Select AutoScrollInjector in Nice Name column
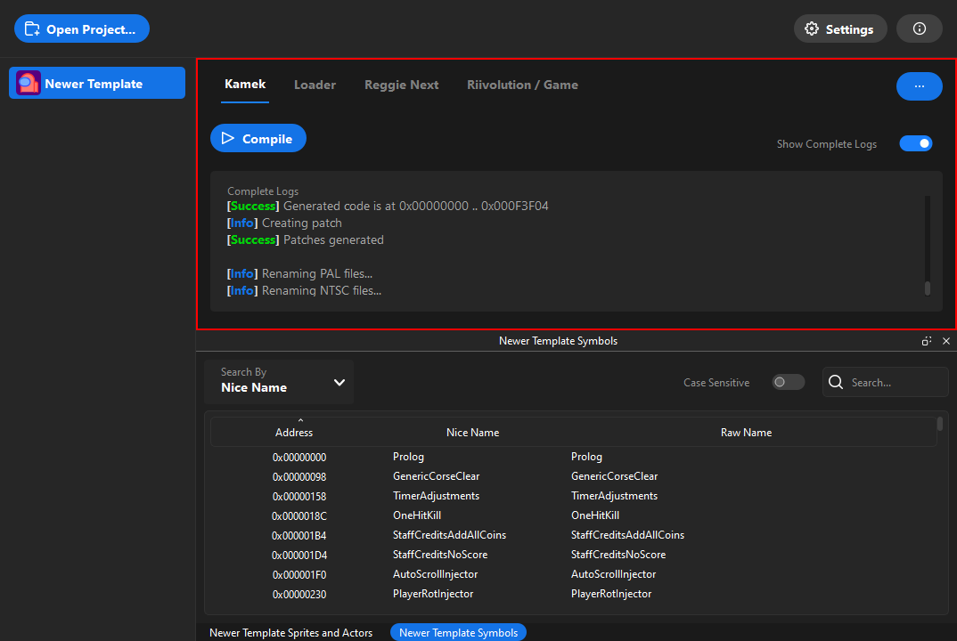 point(435,574)
